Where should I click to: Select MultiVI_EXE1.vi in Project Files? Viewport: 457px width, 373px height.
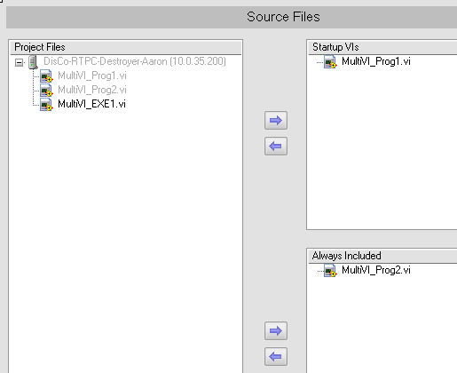[91, 104]
